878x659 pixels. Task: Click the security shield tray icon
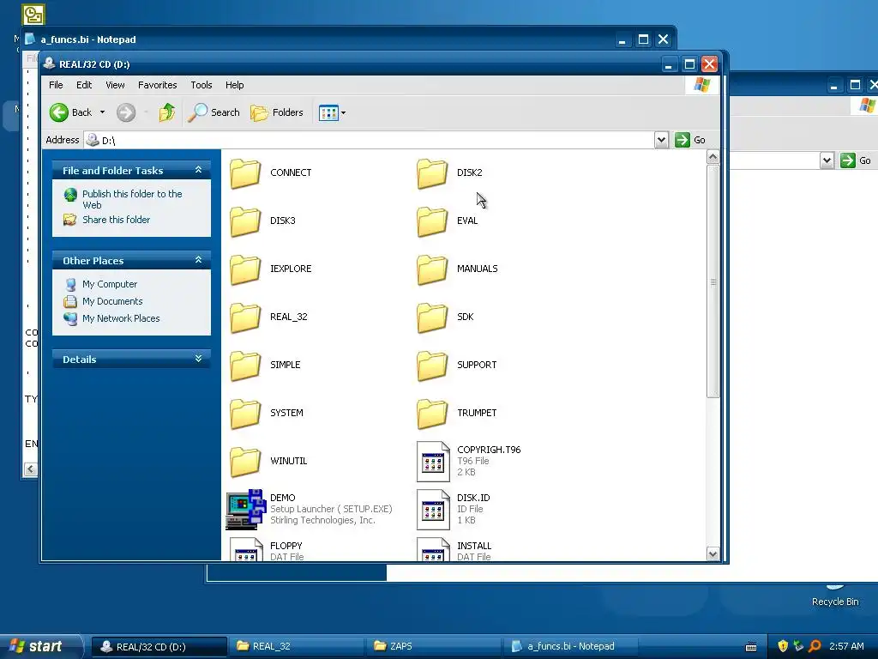[x=783, y=646]
